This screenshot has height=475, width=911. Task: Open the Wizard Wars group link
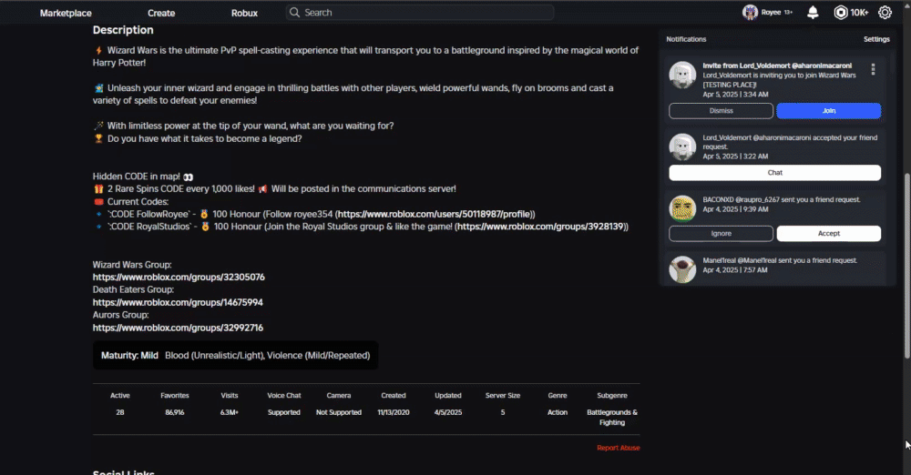pos(179,277)
